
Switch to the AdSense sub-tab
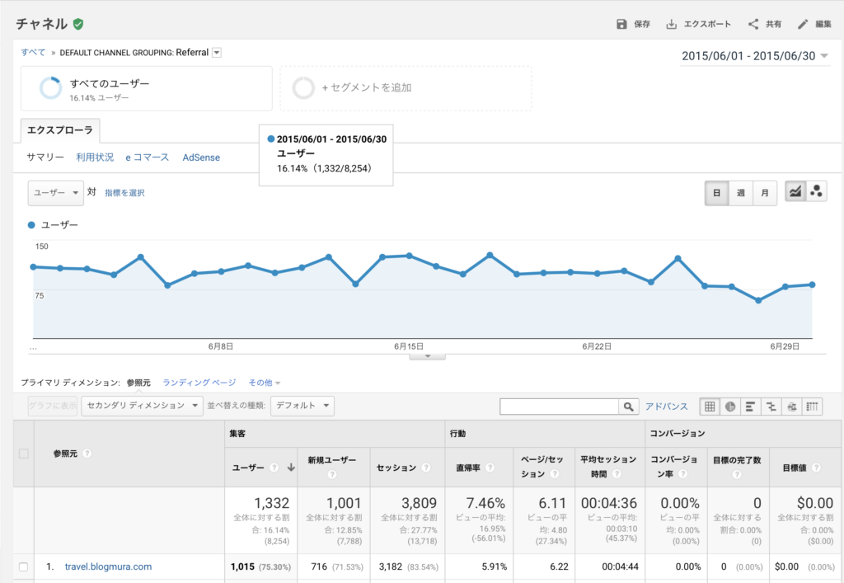[x=201, y=158]
